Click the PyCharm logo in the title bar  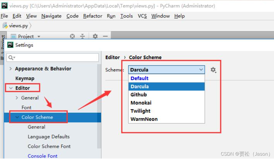point(4,6)
